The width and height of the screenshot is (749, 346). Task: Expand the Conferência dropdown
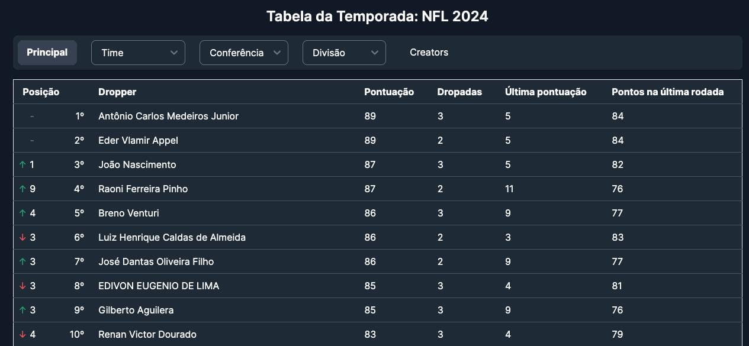pos(243,53)
